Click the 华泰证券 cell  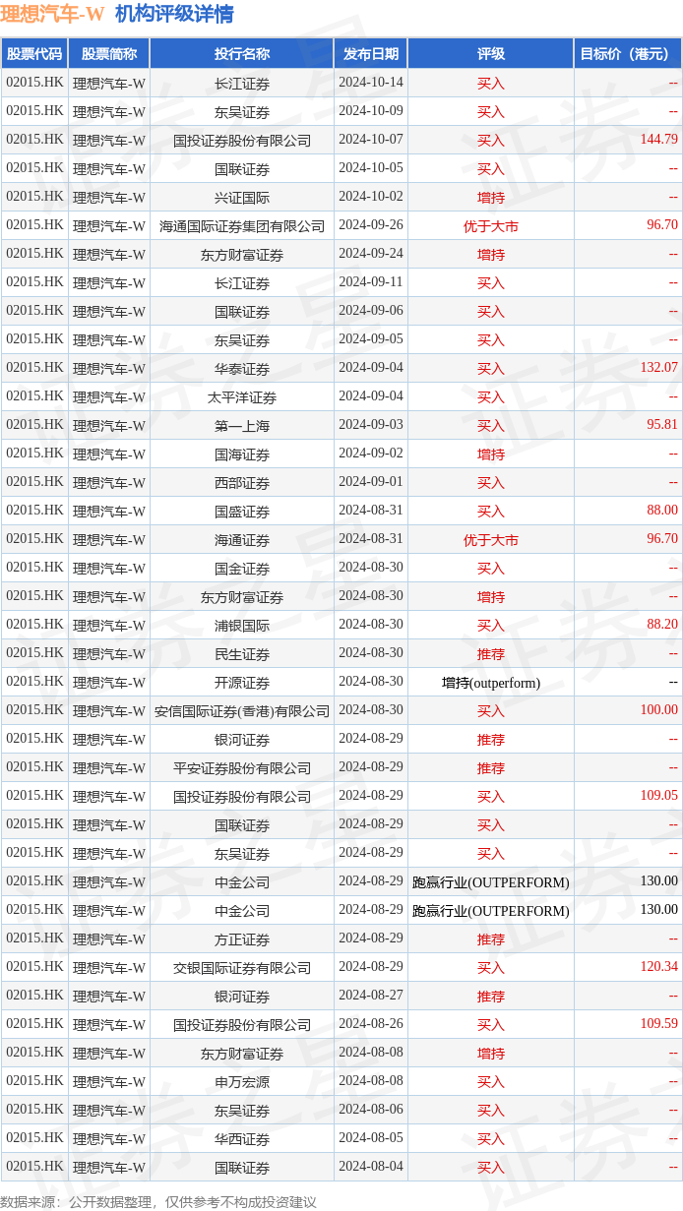coord(242,368)
